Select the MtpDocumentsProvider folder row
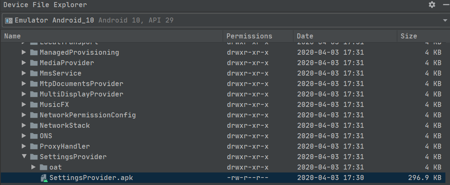 point(225,84)
